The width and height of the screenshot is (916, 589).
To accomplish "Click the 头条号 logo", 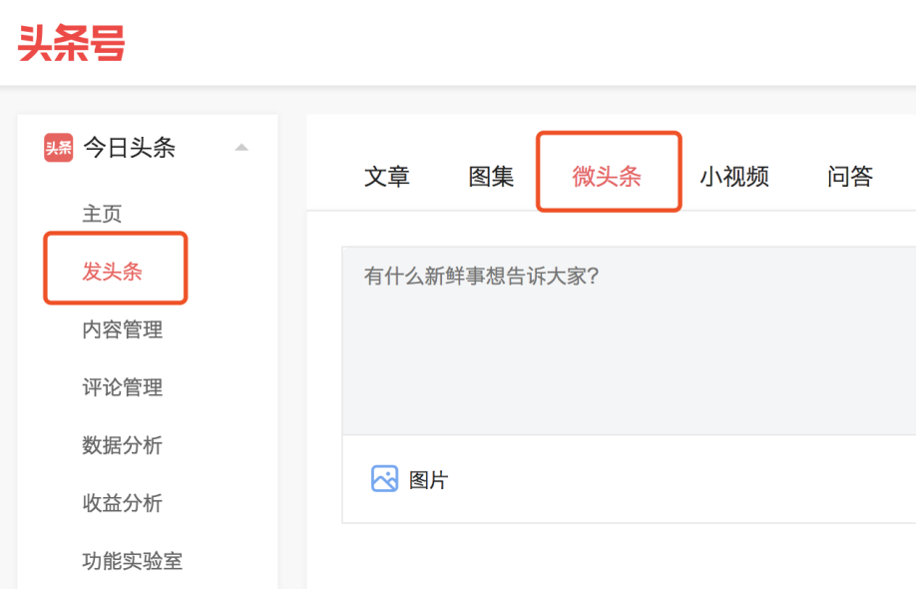I will [71, 43].
